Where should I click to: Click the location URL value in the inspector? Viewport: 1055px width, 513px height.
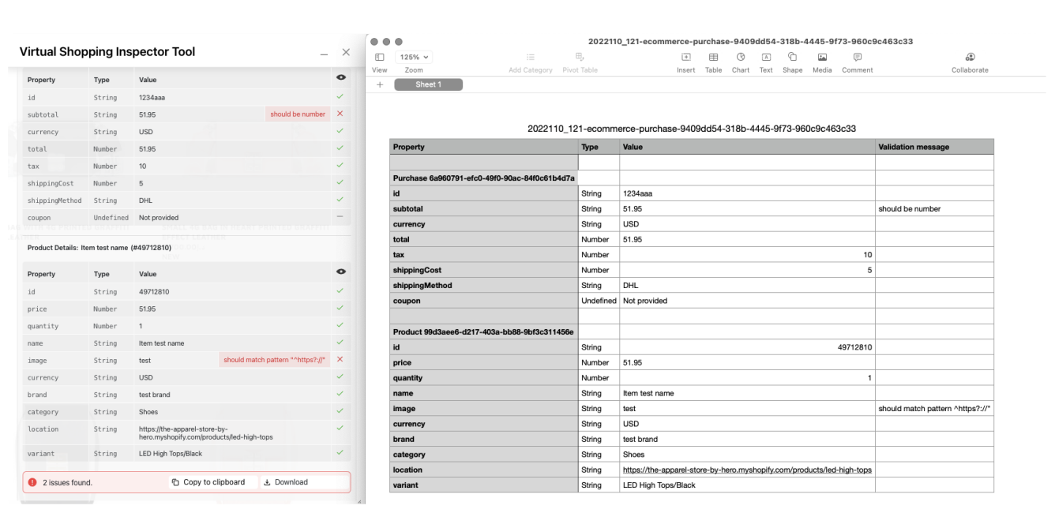point(206,433)
